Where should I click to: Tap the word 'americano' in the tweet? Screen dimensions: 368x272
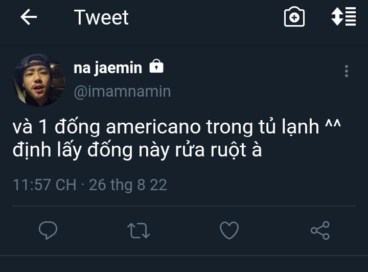pyautogui.click(x=153, y=128)
